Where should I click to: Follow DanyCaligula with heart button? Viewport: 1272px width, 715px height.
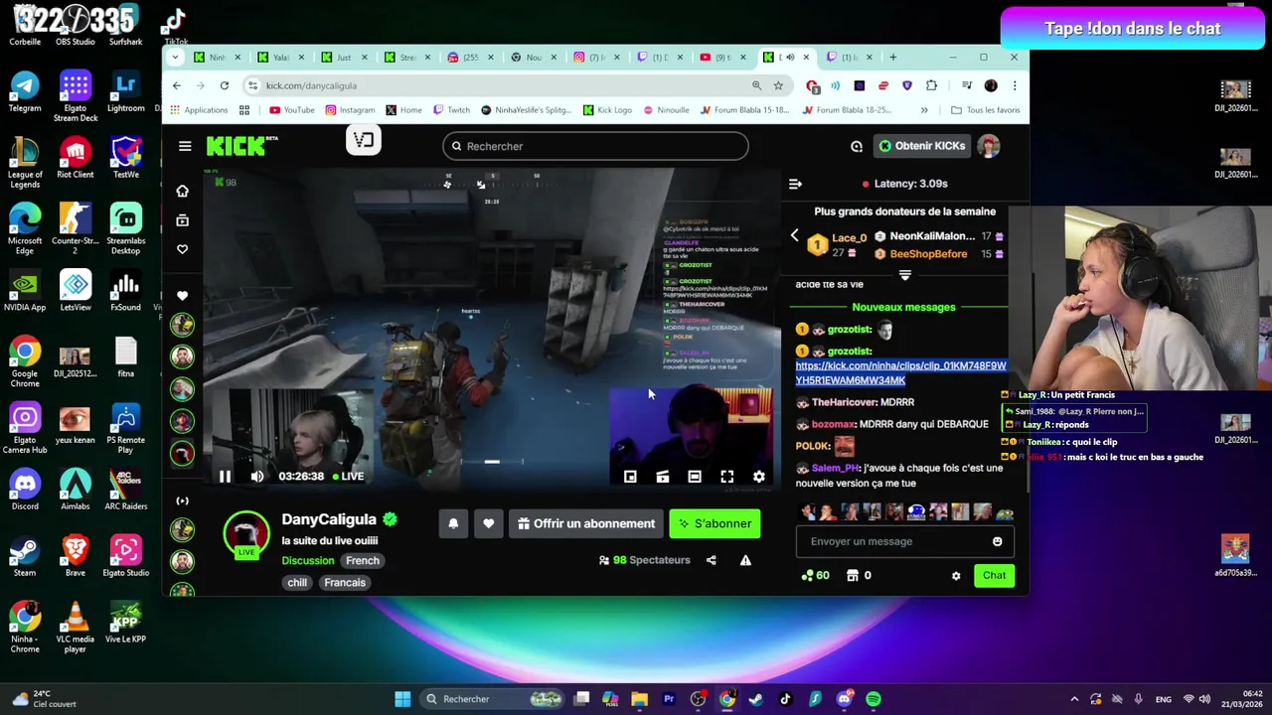(488, 523)
